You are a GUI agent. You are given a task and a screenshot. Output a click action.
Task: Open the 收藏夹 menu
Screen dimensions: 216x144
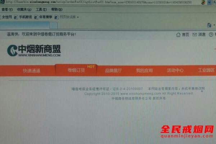[x=24, y=9]
